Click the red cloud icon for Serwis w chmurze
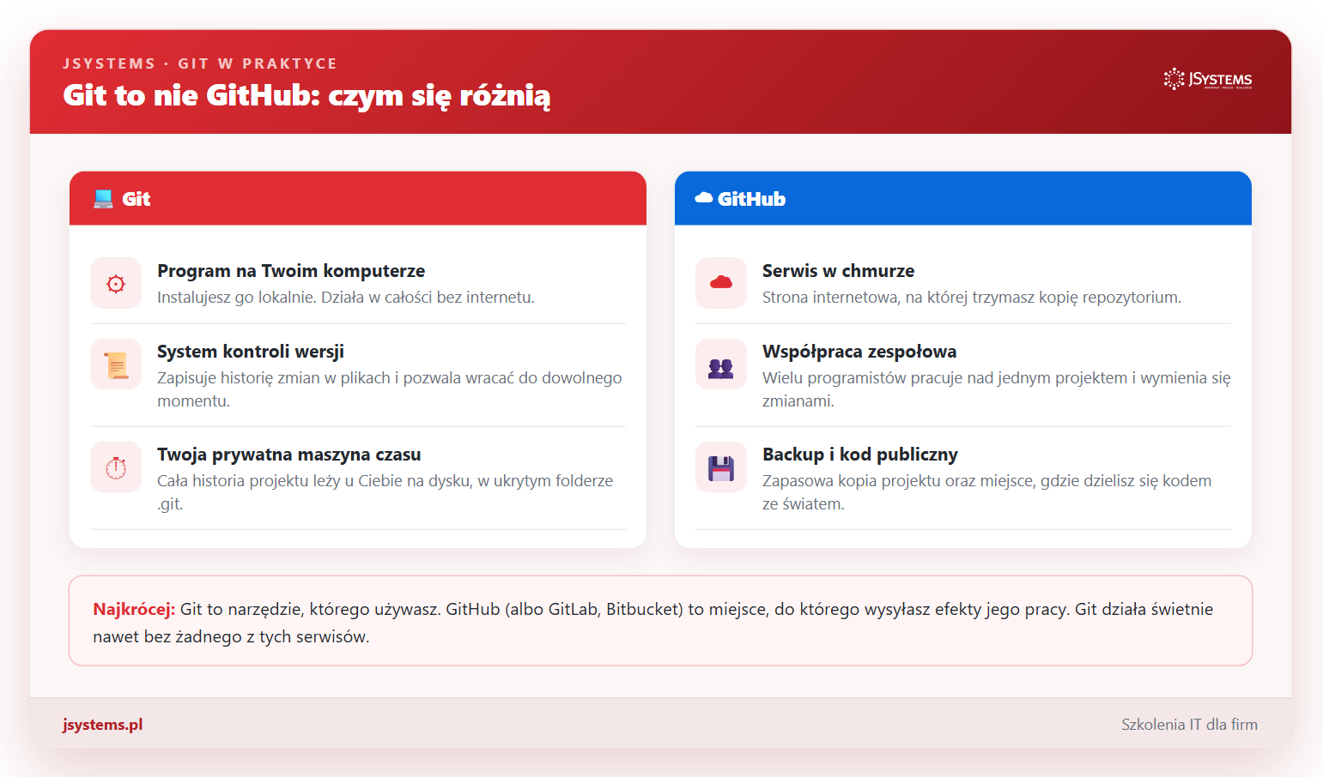The image size is (1323, 777). click(x=721, y=283)
